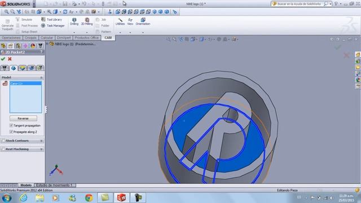Image resolution: width=361 pixels, height=203 pixels.
Task: Open the Orientation tool
Action: click(143, 21)
